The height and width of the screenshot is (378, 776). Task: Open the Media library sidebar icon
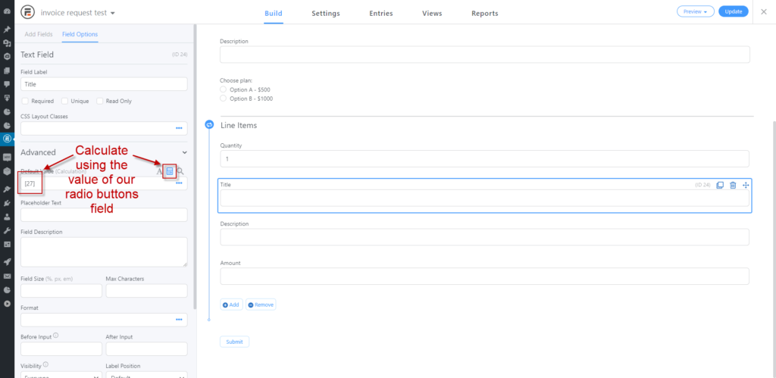pyautogui.click(x=7, y=43)
